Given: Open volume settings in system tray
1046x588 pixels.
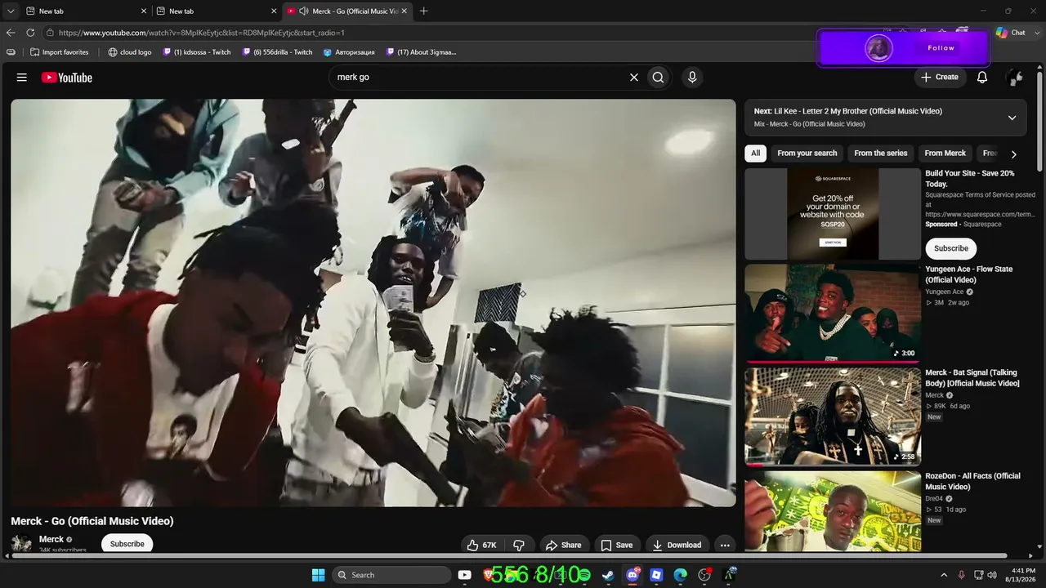Looking at the screenshot, I should [x=992, y=575].
